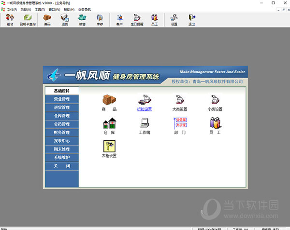Click the 员工 staff toolbar icon
The image size is (290, 230).
pyautogui.click(x=155, y=20)
